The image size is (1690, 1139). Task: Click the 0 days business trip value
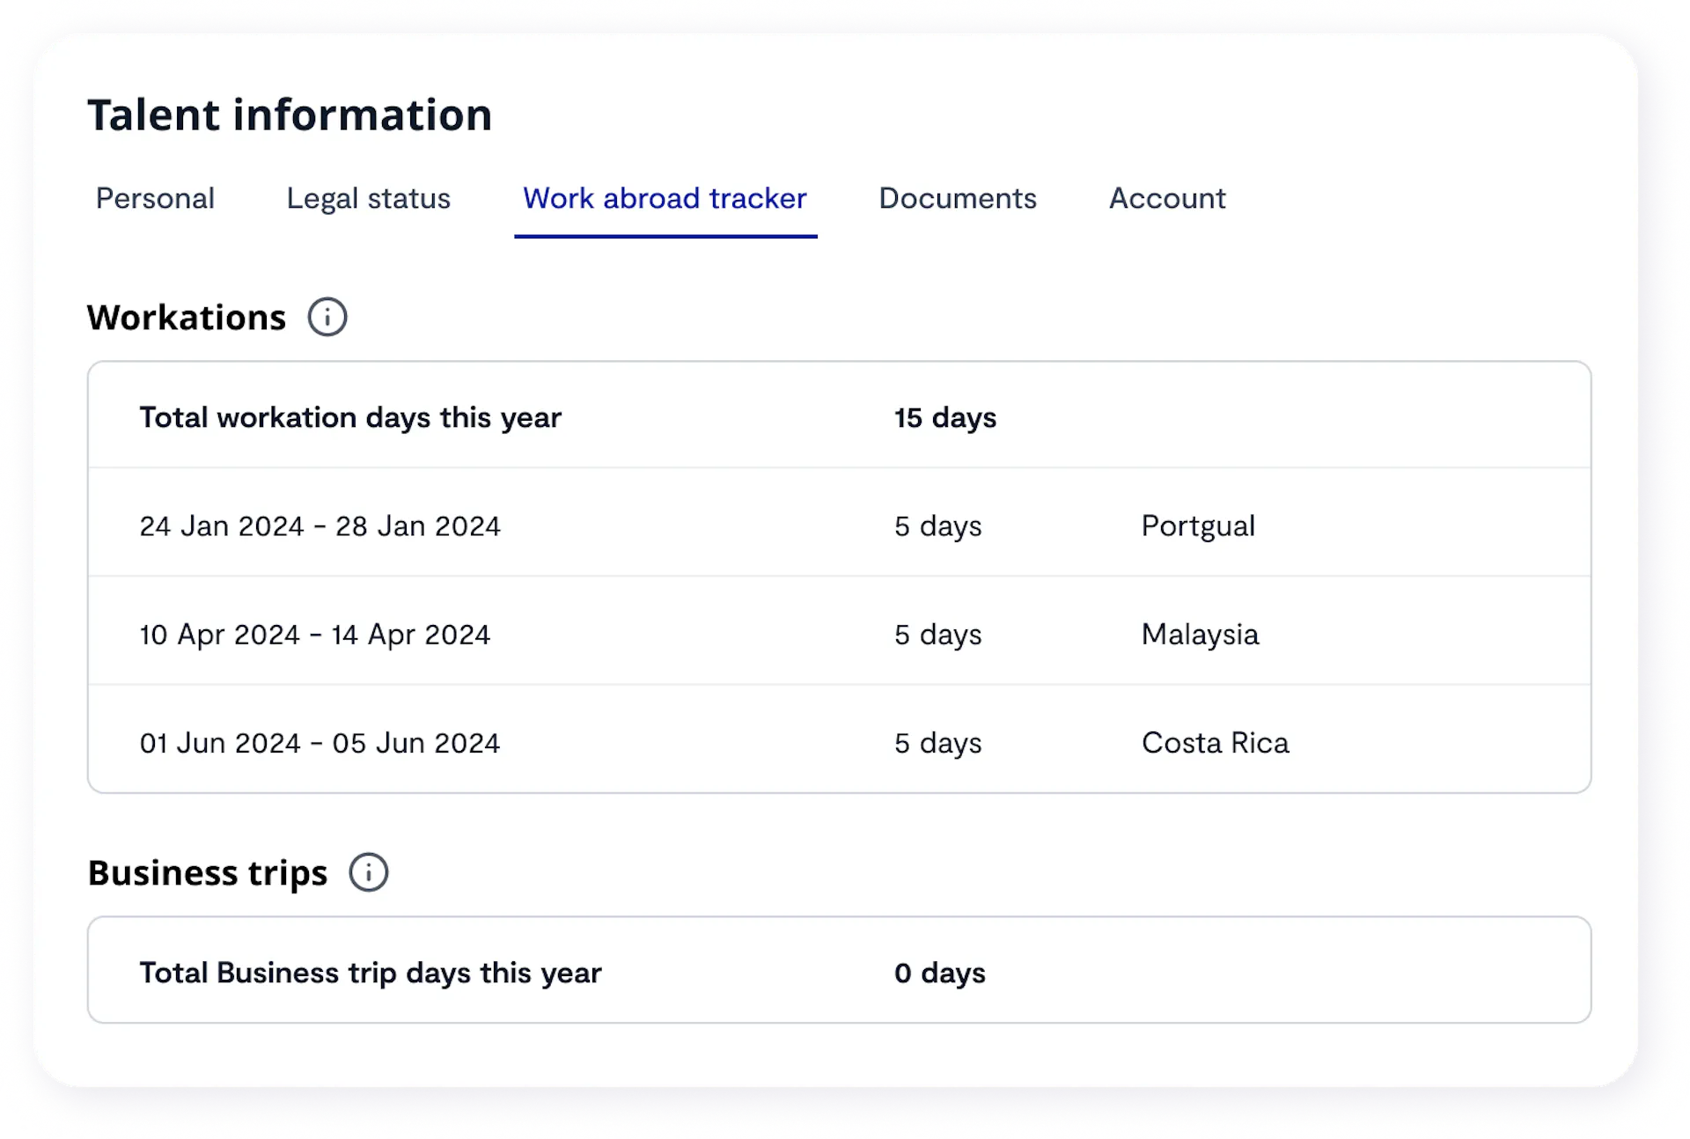click(x=939, y=973)
